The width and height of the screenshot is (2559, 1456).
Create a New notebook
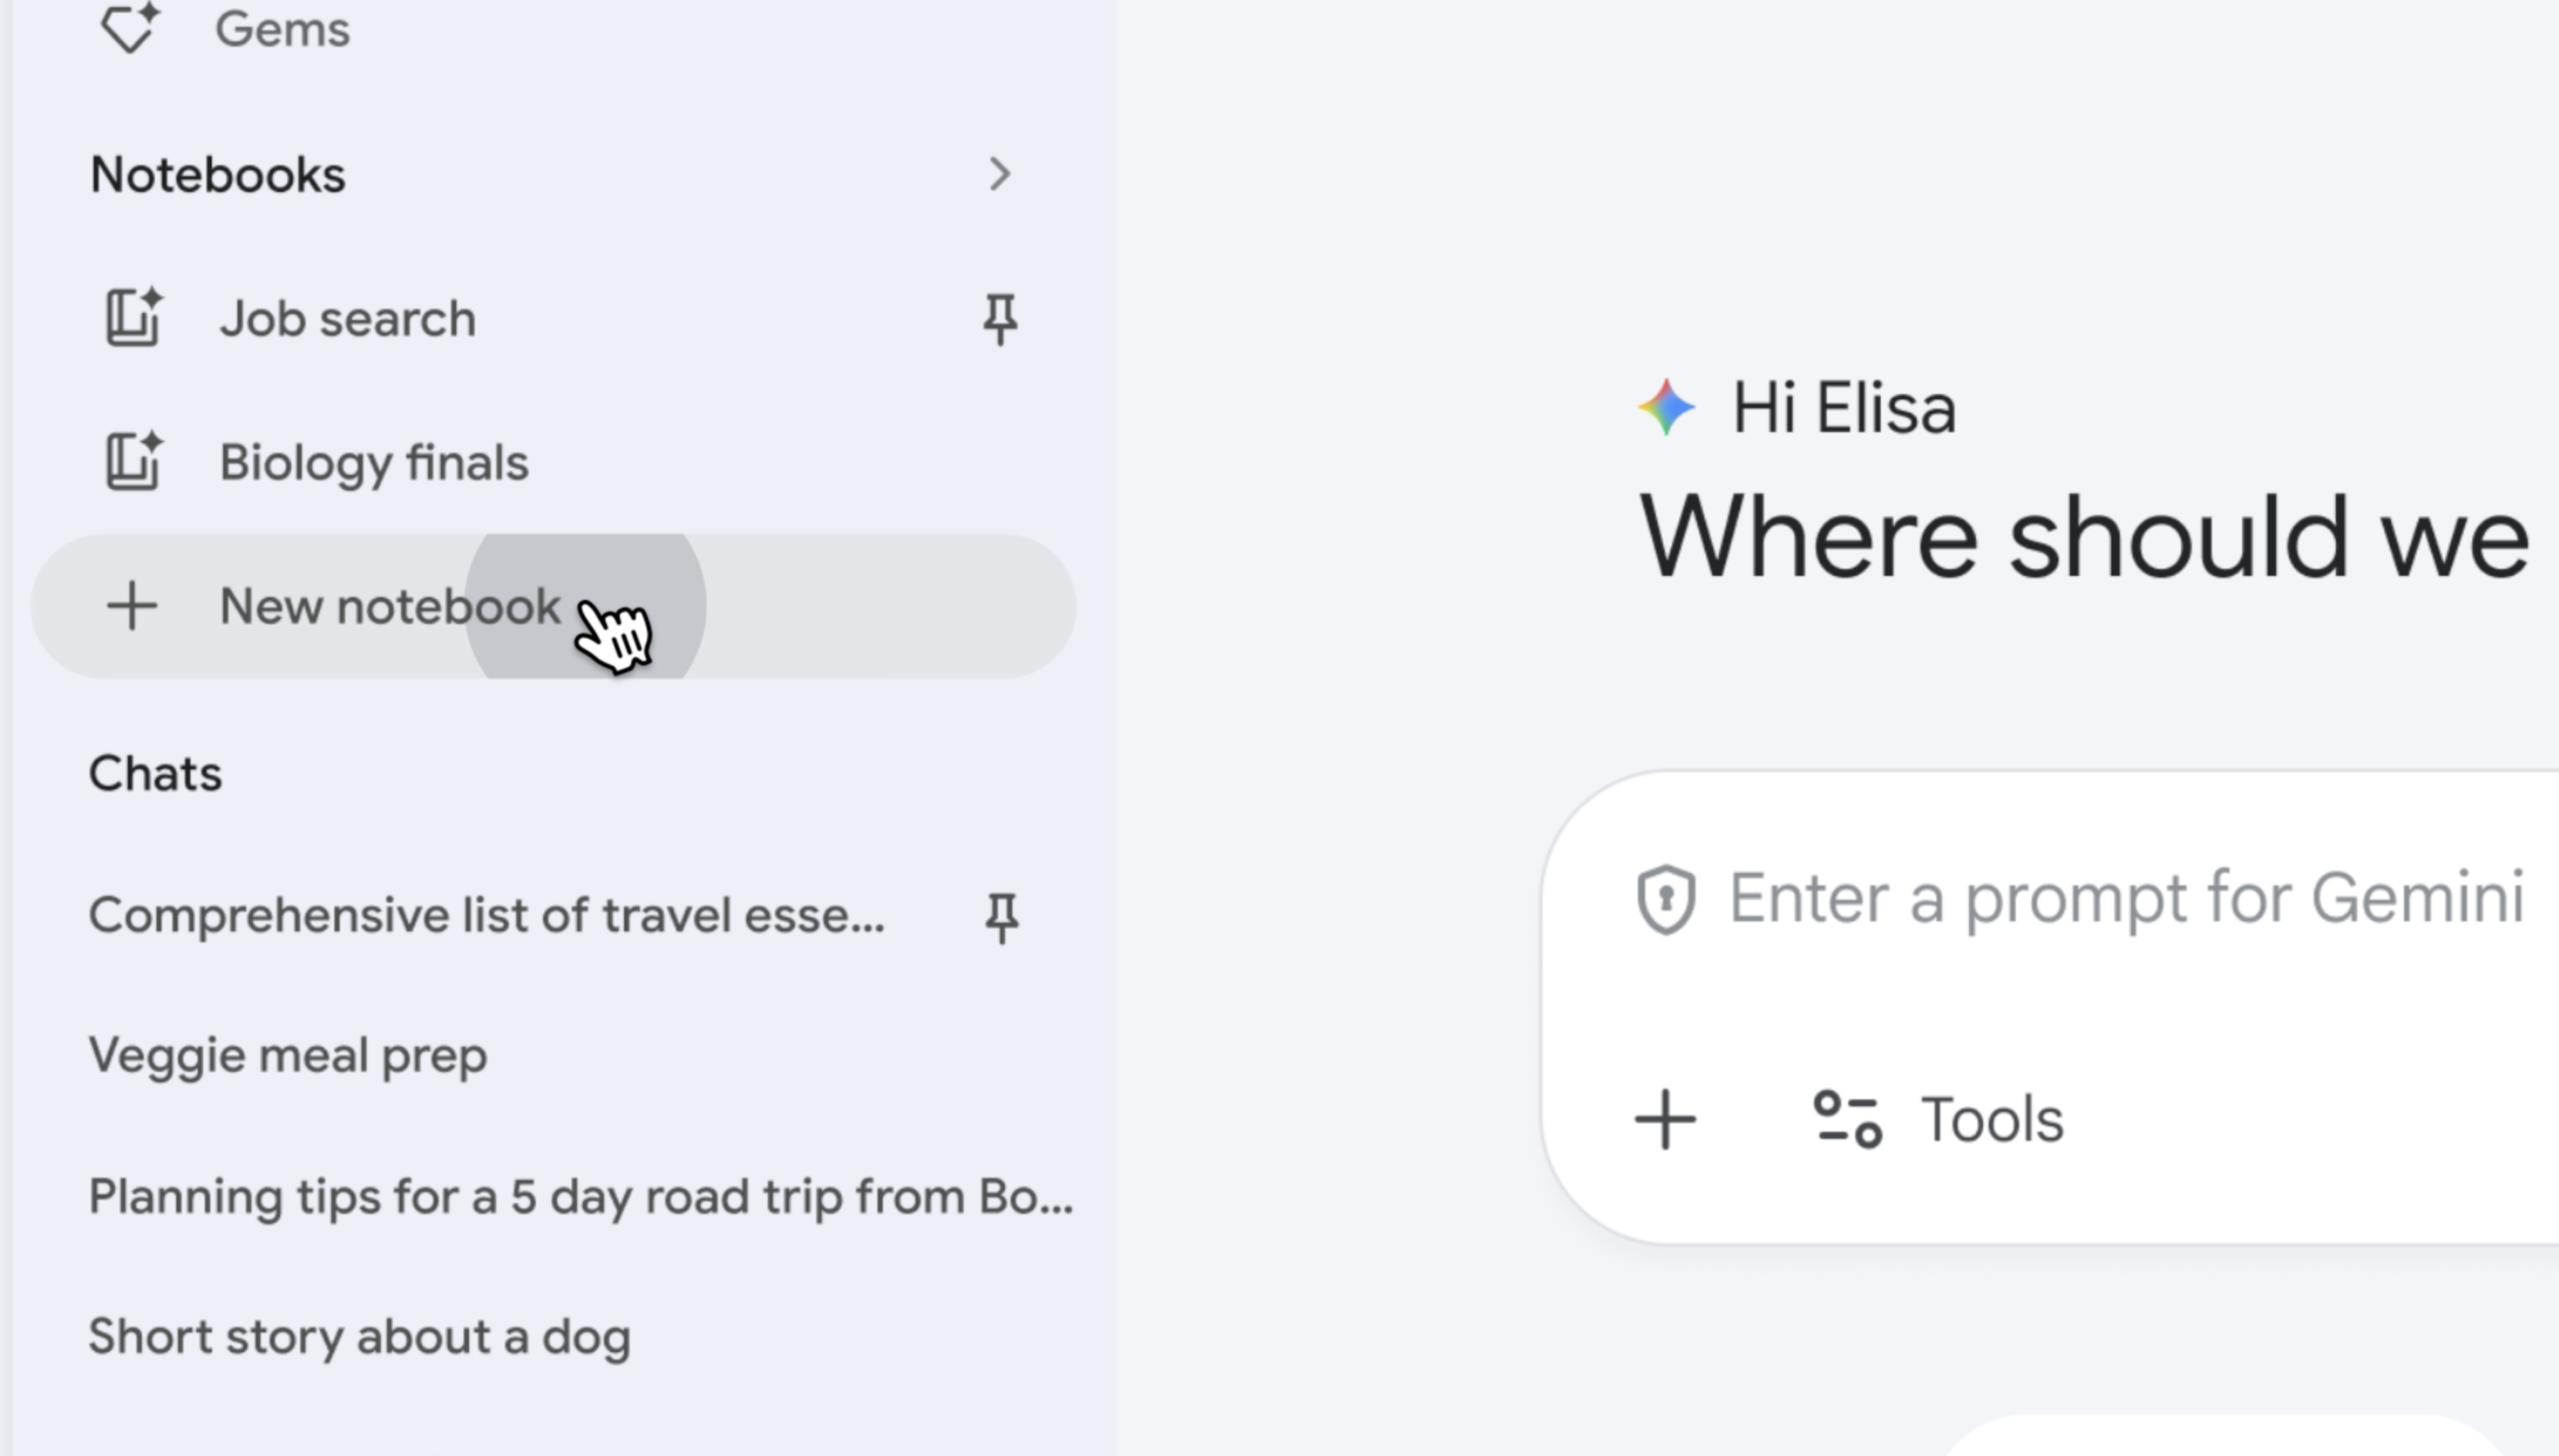390,606
